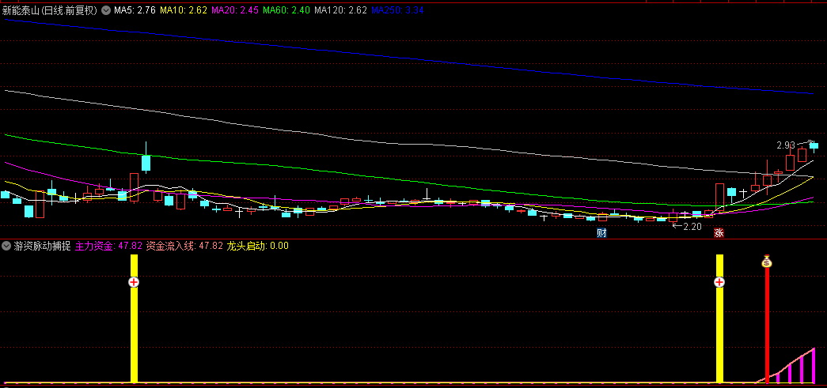
Task: Click the tall red signal bar under money bag
Action: pos(767,324)
